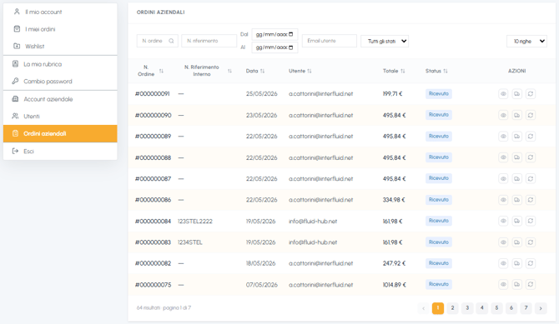The image size is (559, 324).
Task: Focus the N. riferimento input field
Action: (x=209, y=41)
